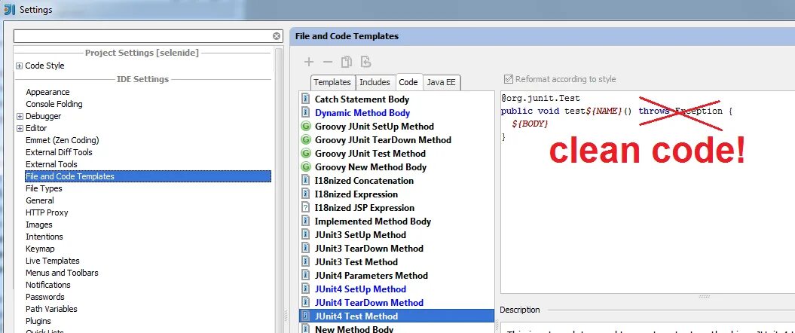This screenshot has width=795, height=333.
Task: Switch to the Templates tab
Action: 332,82
